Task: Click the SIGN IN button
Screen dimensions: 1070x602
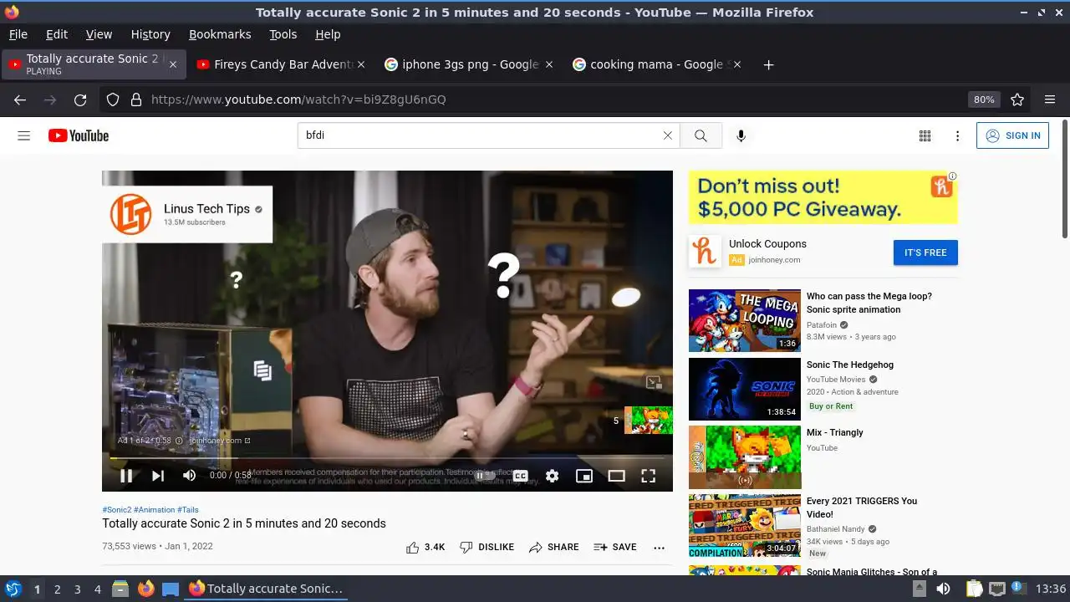Action: (1012, 135)
